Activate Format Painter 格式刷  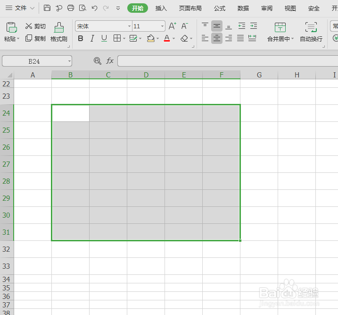click(x=58, y=32)
